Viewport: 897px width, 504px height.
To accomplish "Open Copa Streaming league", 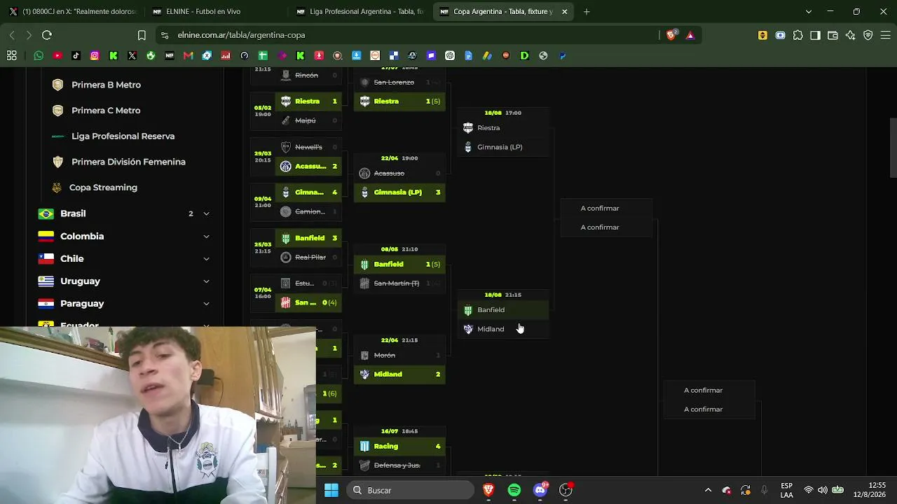I will pos(103,188).
